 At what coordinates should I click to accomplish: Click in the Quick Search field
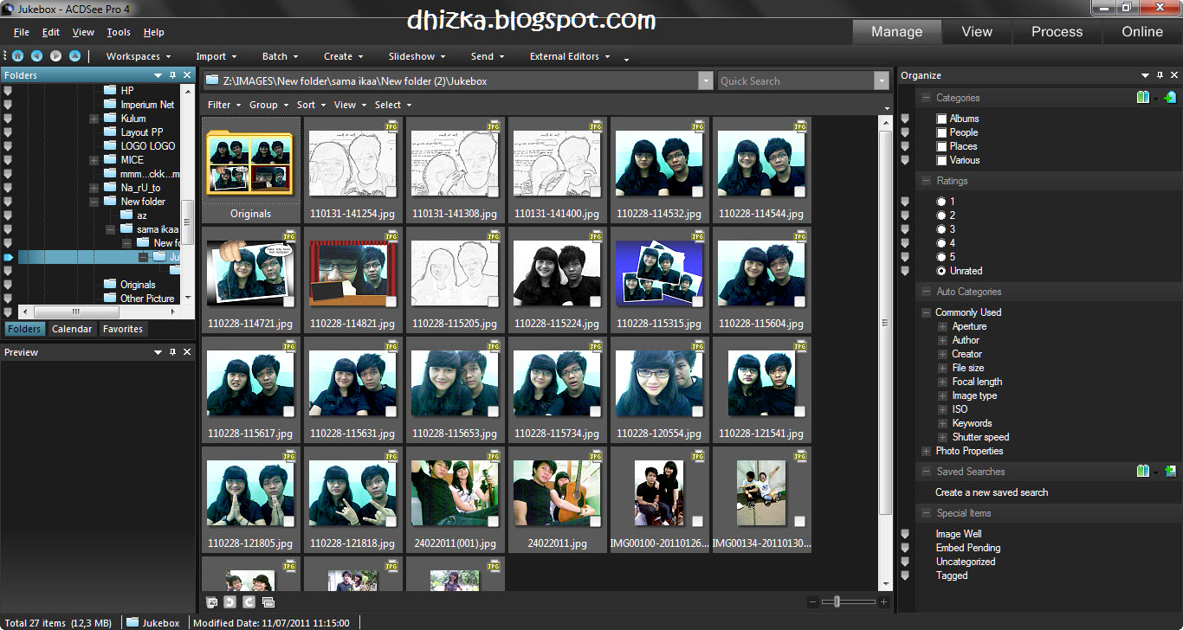coord(795,81)
